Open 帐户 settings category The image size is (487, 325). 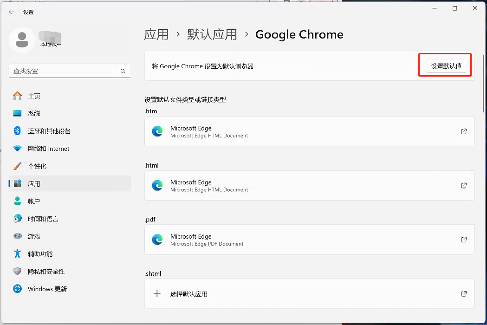[70, 201]
